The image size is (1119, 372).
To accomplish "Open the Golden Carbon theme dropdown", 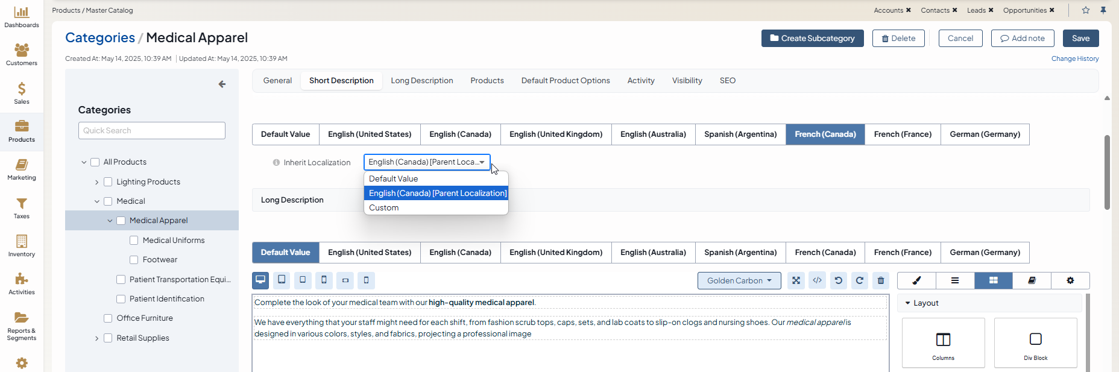I will [739, 280].
